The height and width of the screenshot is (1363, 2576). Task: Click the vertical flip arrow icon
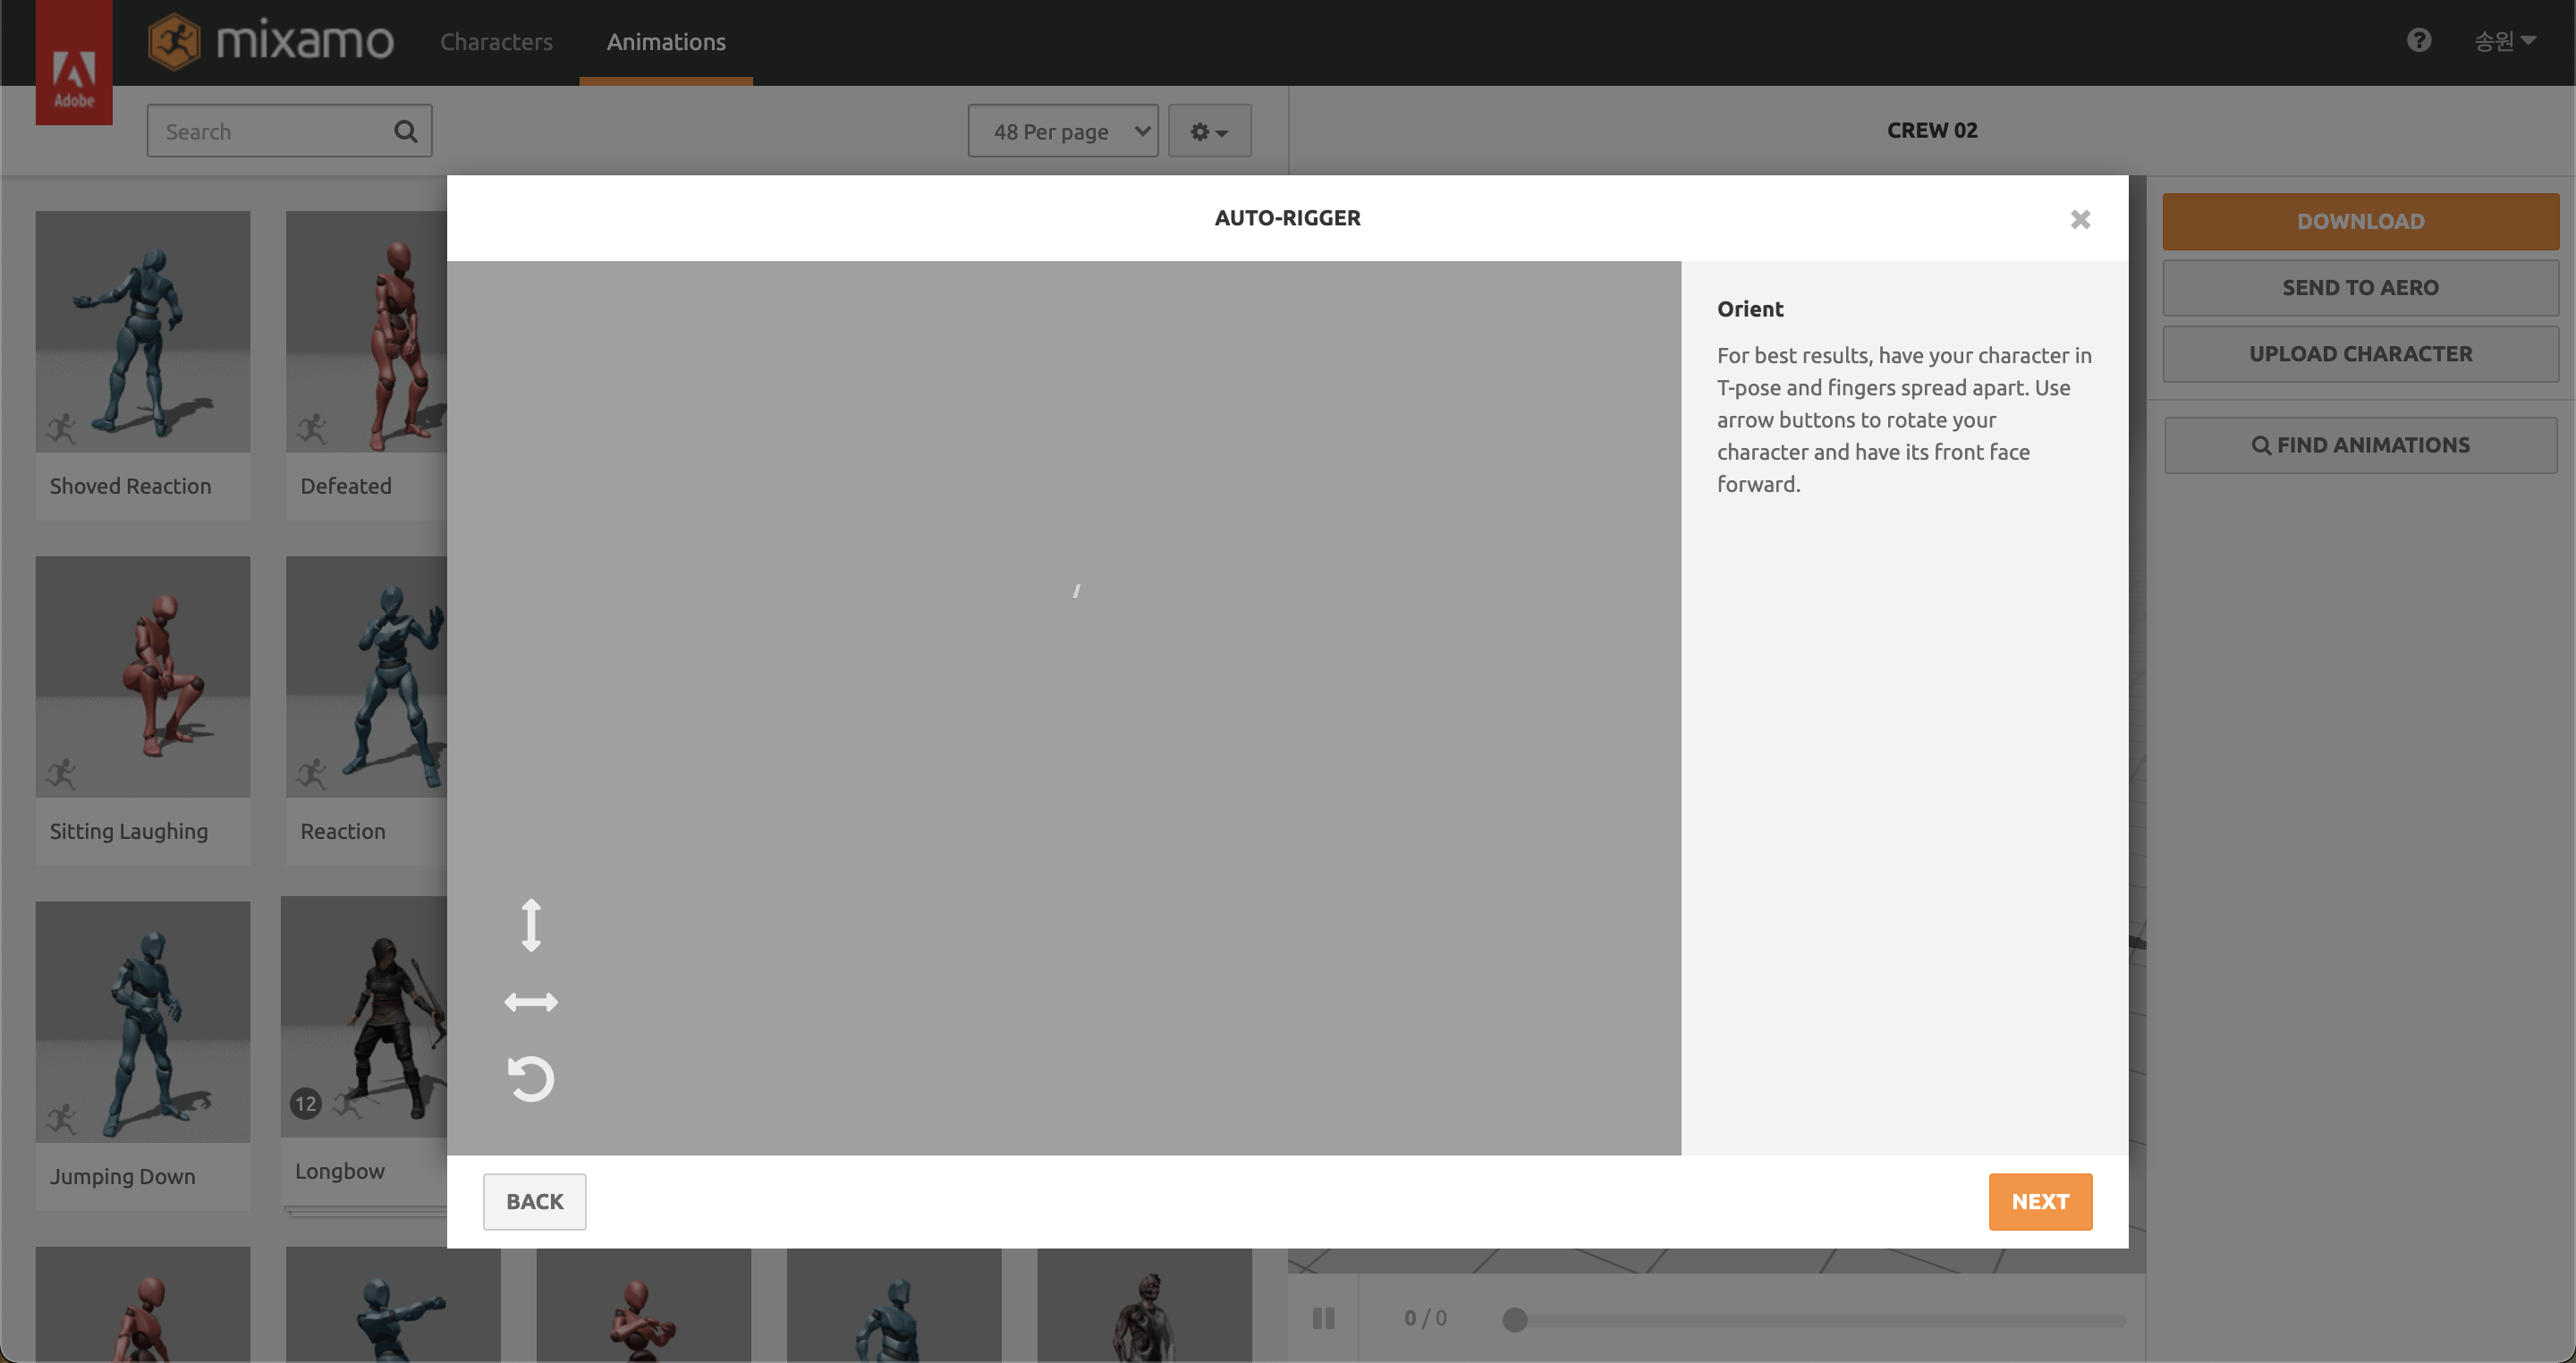tap(531, 925)
